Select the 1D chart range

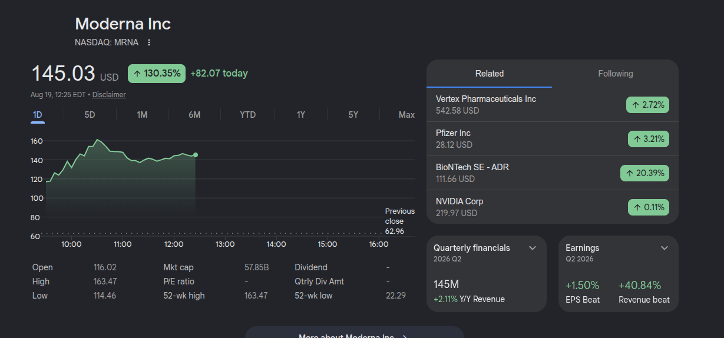click(38, 115)
